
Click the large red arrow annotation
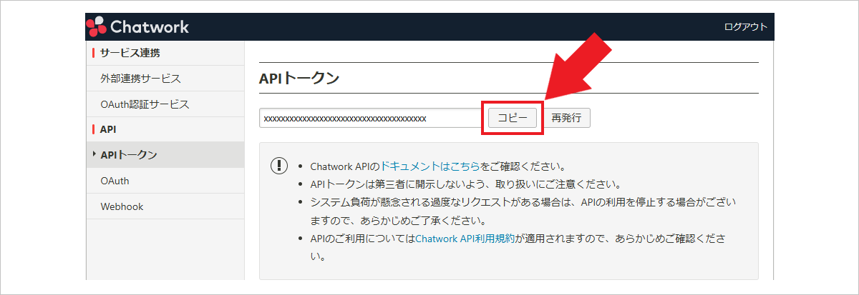pos(580,68)
